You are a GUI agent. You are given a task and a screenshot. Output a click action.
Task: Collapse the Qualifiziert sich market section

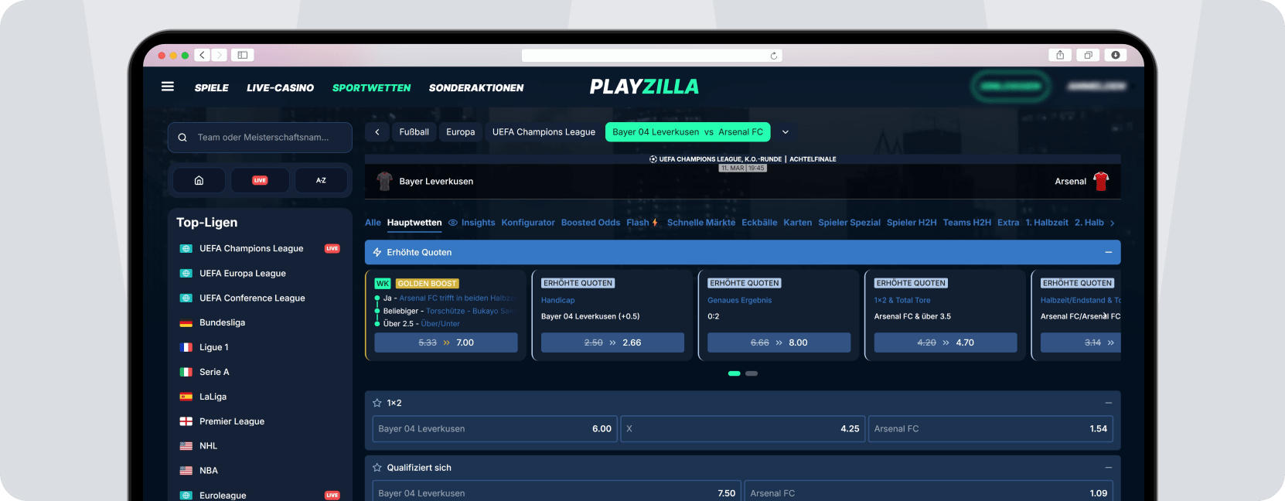[x=1108, y=468]
